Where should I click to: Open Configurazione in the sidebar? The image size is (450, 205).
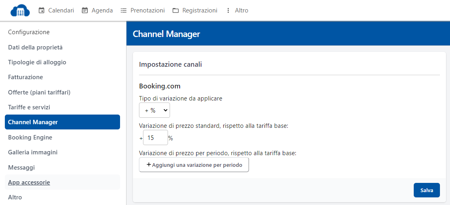coord(29,32)
